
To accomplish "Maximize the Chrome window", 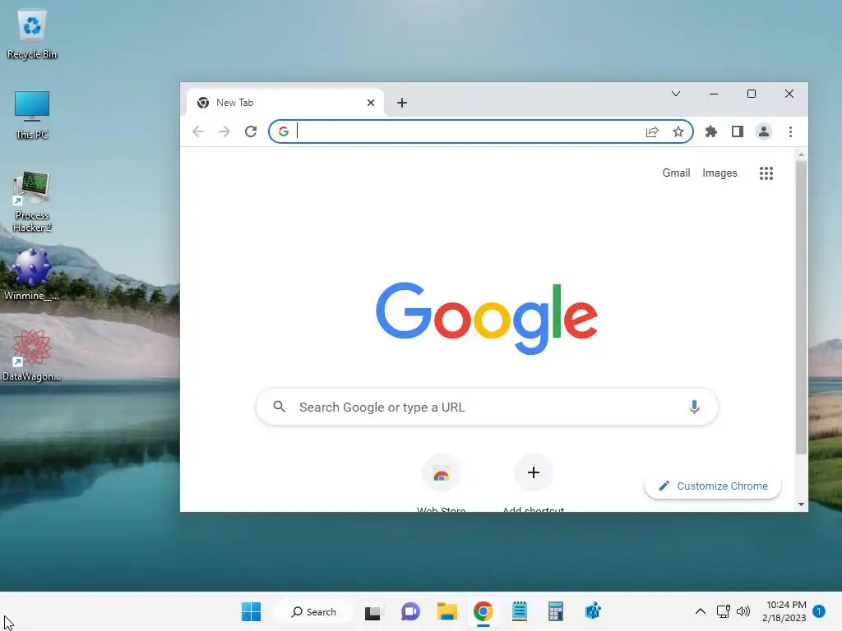I will pos(752,94).
